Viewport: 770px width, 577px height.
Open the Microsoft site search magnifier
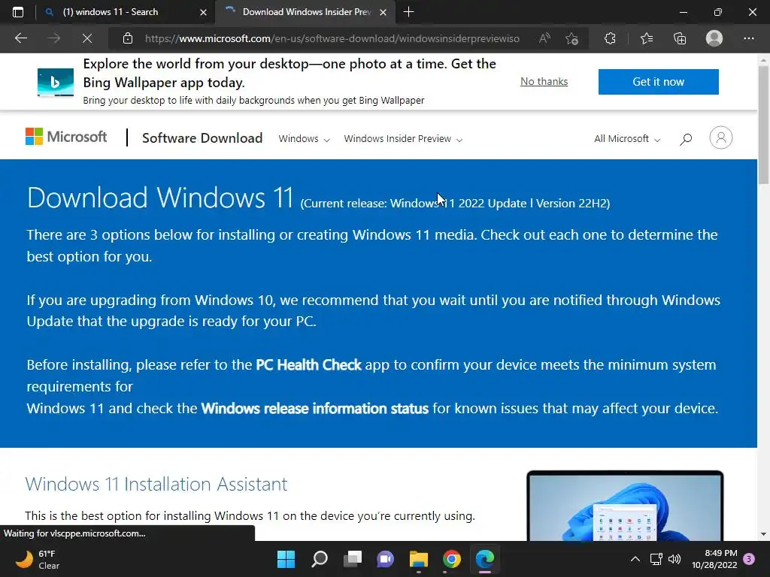686,139
